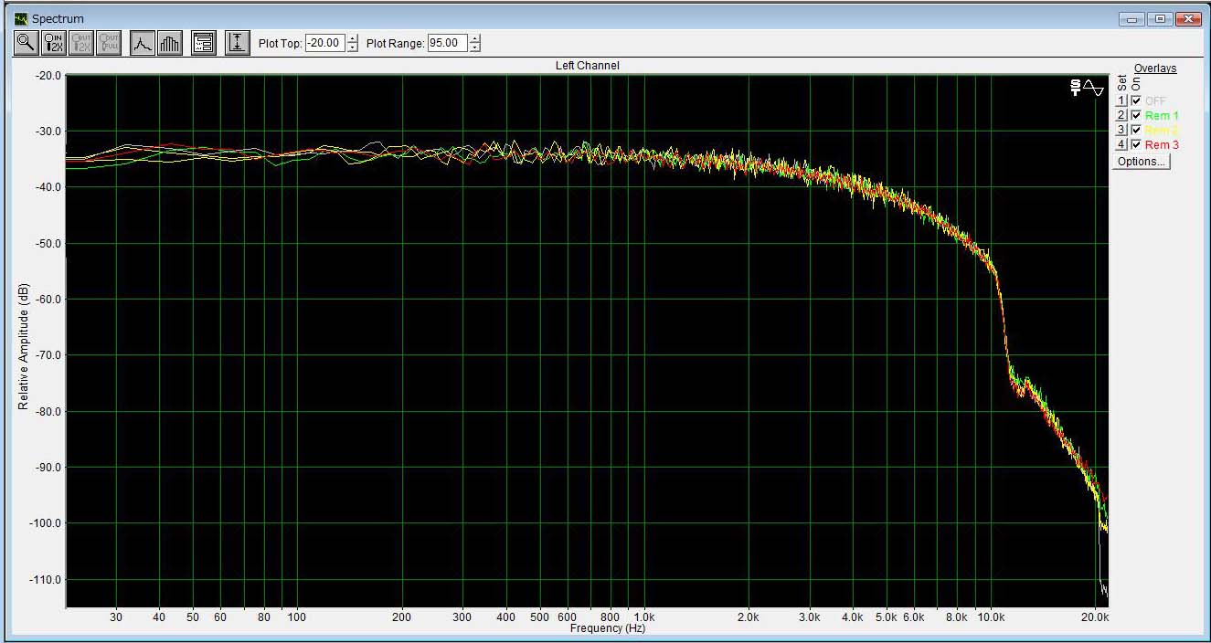Click the Rem 1 green overlay label

1162,116
